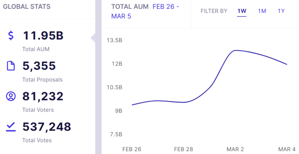Click the dollar sign Total AUM icon
This screenshot has width=299, height=154.
pos(11,36)
